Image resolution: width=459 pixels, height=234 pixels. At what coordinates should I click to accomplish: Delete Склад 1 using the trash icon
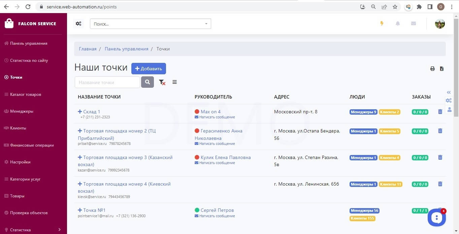[x=440, y=111]
